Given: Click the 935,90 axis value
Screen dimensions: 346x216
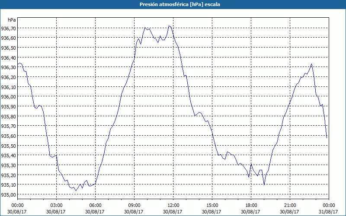Looking at the screenshot, I should tap(8, 106).
